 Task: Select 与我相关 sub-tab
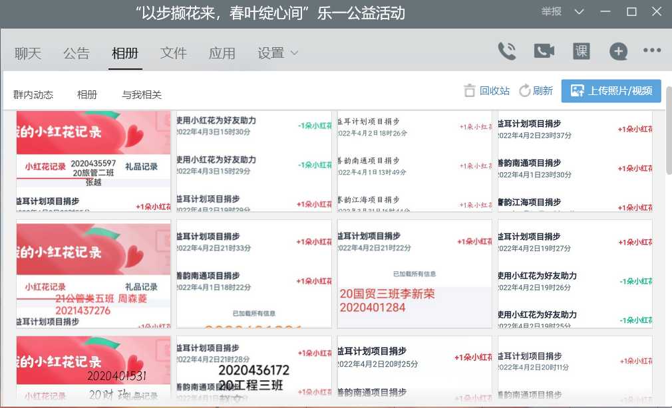(x=142, y=94)
